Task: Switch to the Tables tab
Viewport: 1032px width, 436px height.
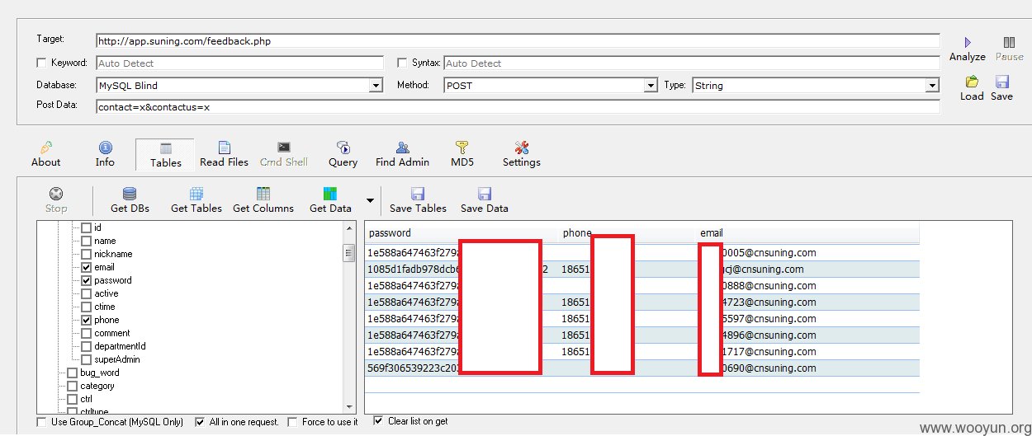Action: click(x=165, y=154)
